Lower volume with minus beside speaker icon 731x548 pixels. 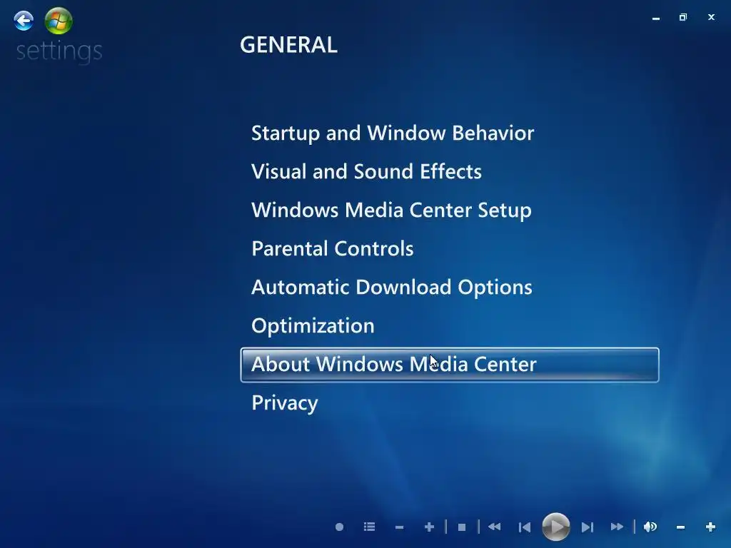[680, 527]
